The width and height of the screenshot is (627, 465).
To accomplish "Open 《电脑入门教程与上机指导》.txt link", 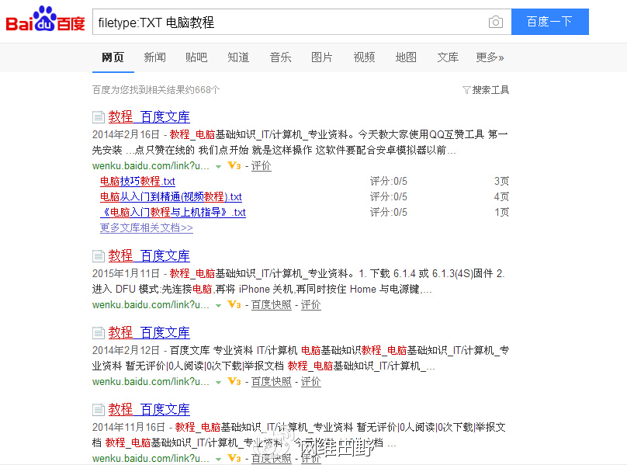I will 173,212.
